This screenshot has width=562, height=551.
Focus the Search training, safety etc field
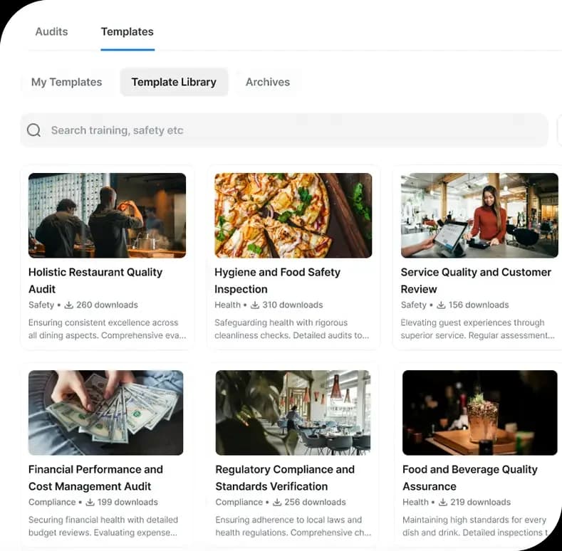(284, 130)
